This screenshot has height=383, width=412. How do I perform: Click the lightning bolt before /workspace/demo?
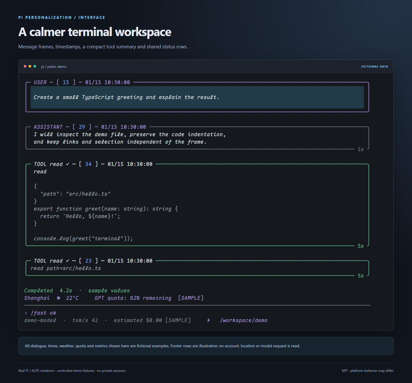[209, 320]
